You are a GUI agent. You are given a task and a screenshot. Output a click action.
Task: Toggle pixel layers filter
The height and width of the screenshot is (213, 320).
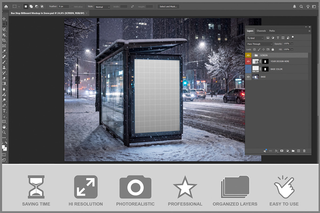click(268, 38)
